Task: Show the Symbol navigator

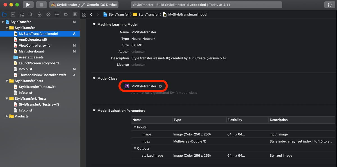Action: 22,14
